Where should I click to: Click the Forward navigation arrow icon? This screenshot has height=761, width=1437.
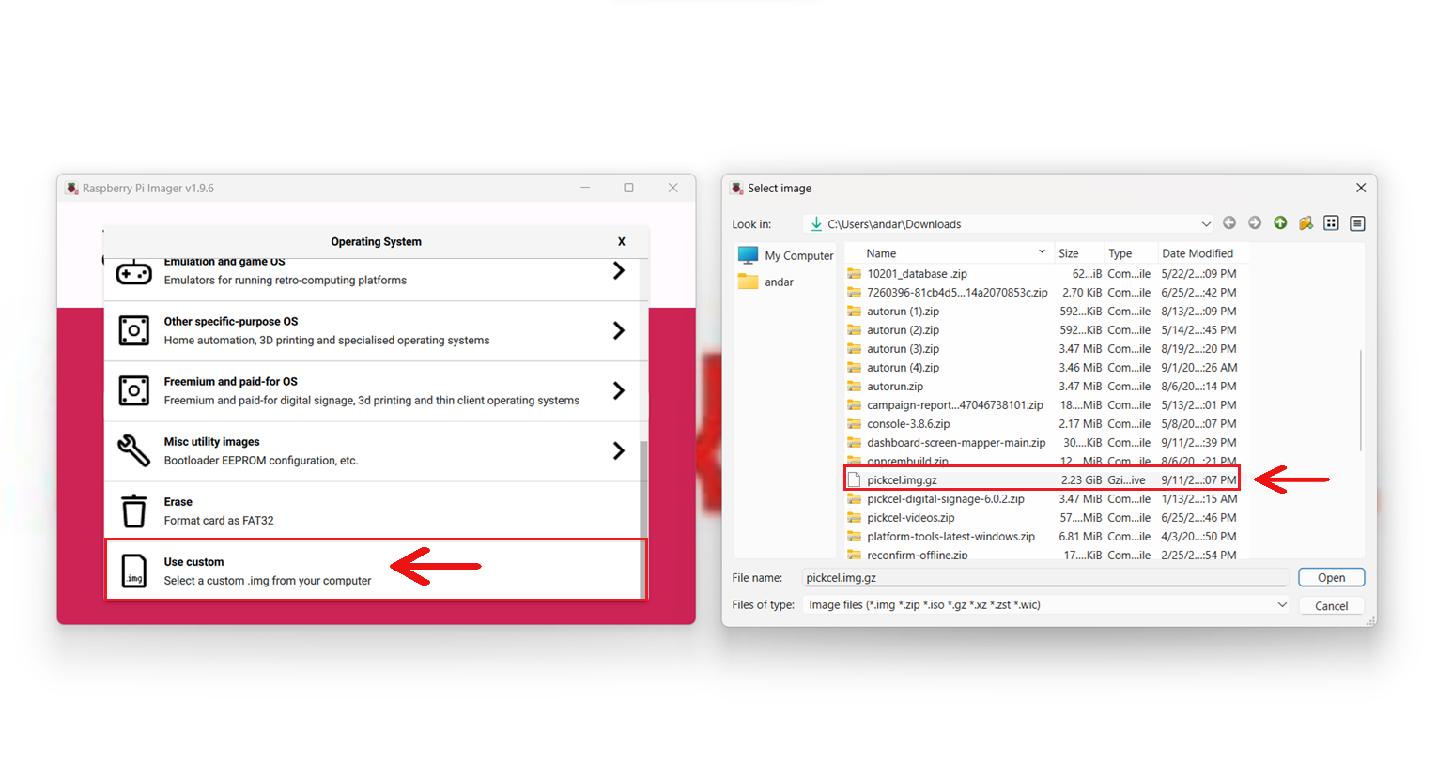1254,223
